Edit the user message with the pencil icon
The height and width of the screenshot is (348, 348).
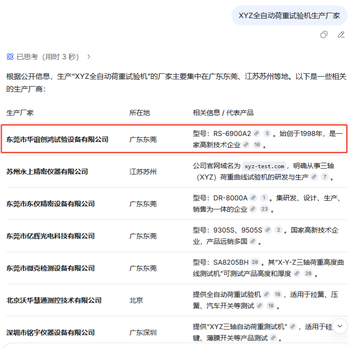click(x=341, y=34)
